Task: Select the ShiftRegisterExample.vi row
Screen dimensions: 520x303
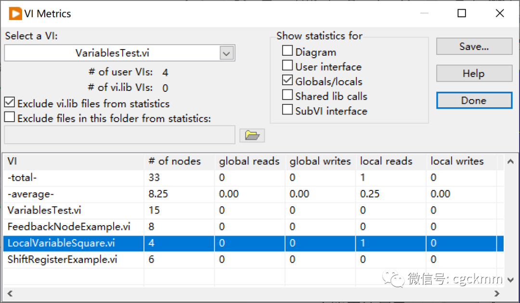Action: 63,260
